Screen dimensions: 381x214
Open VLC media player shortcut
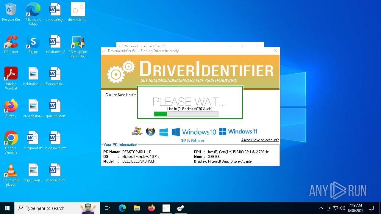[11, 175]
